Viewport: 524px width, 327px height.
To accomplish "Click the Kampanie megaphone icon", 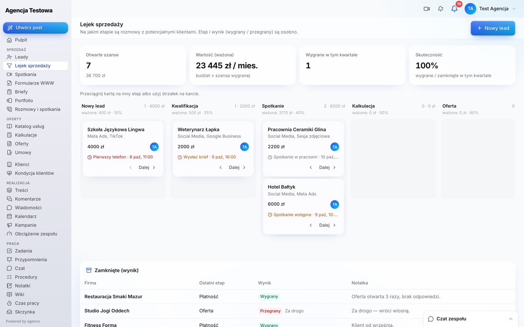I will click(9, 225).
